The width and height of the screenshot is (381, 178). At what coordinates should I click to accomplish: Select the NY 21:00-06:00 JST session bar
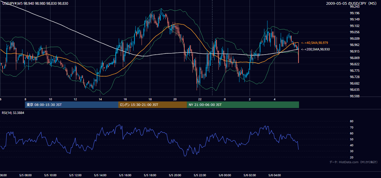point(243,105)
